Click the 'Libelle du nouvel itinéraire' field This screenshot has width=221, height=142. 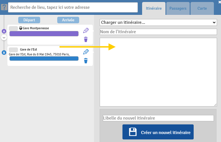158,118
